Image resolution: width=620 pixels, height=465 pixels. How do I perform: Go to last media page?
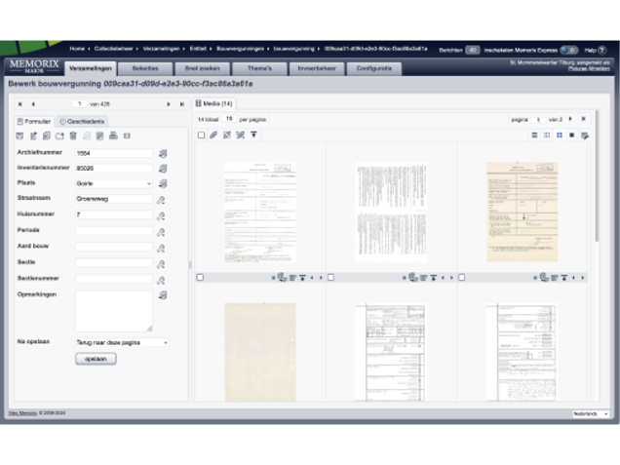[x=583, y=119]
